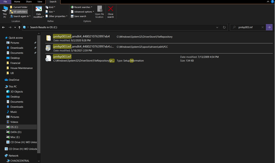Open pinned Downloads in Quick access
The height and width of the screenshot is (163, 275).
[x=17, y=48]
